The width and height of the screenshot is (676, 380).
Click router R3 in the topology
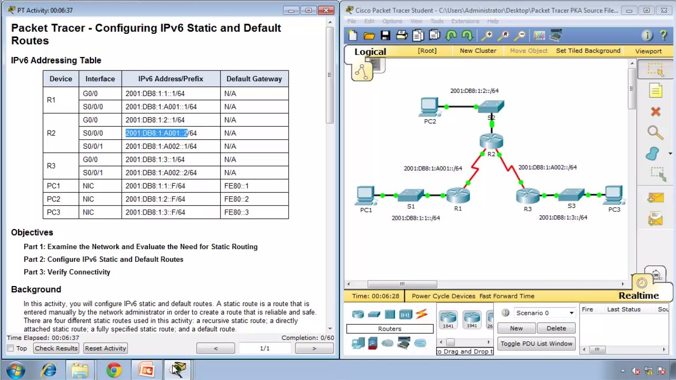pyautogui.click(x=528, y=196)
